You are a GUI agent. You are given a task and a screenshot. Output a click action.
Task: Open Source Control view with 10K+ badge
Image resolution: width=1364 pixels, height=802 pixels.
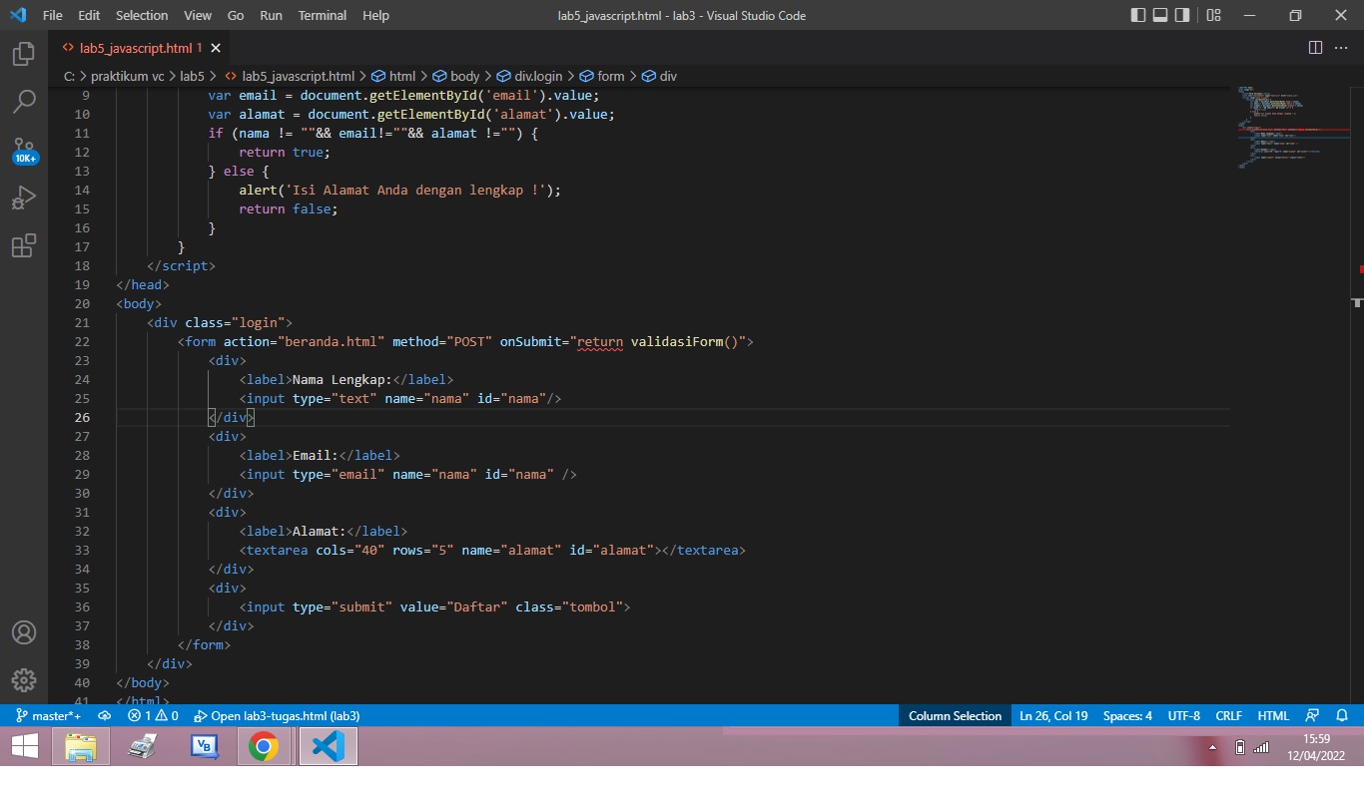[24, 151]
